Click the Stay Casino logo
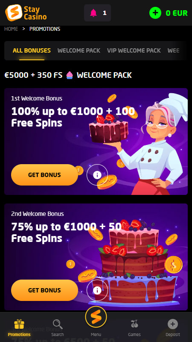This screenshot has height=342, width=192. click(x=26, y=13)
